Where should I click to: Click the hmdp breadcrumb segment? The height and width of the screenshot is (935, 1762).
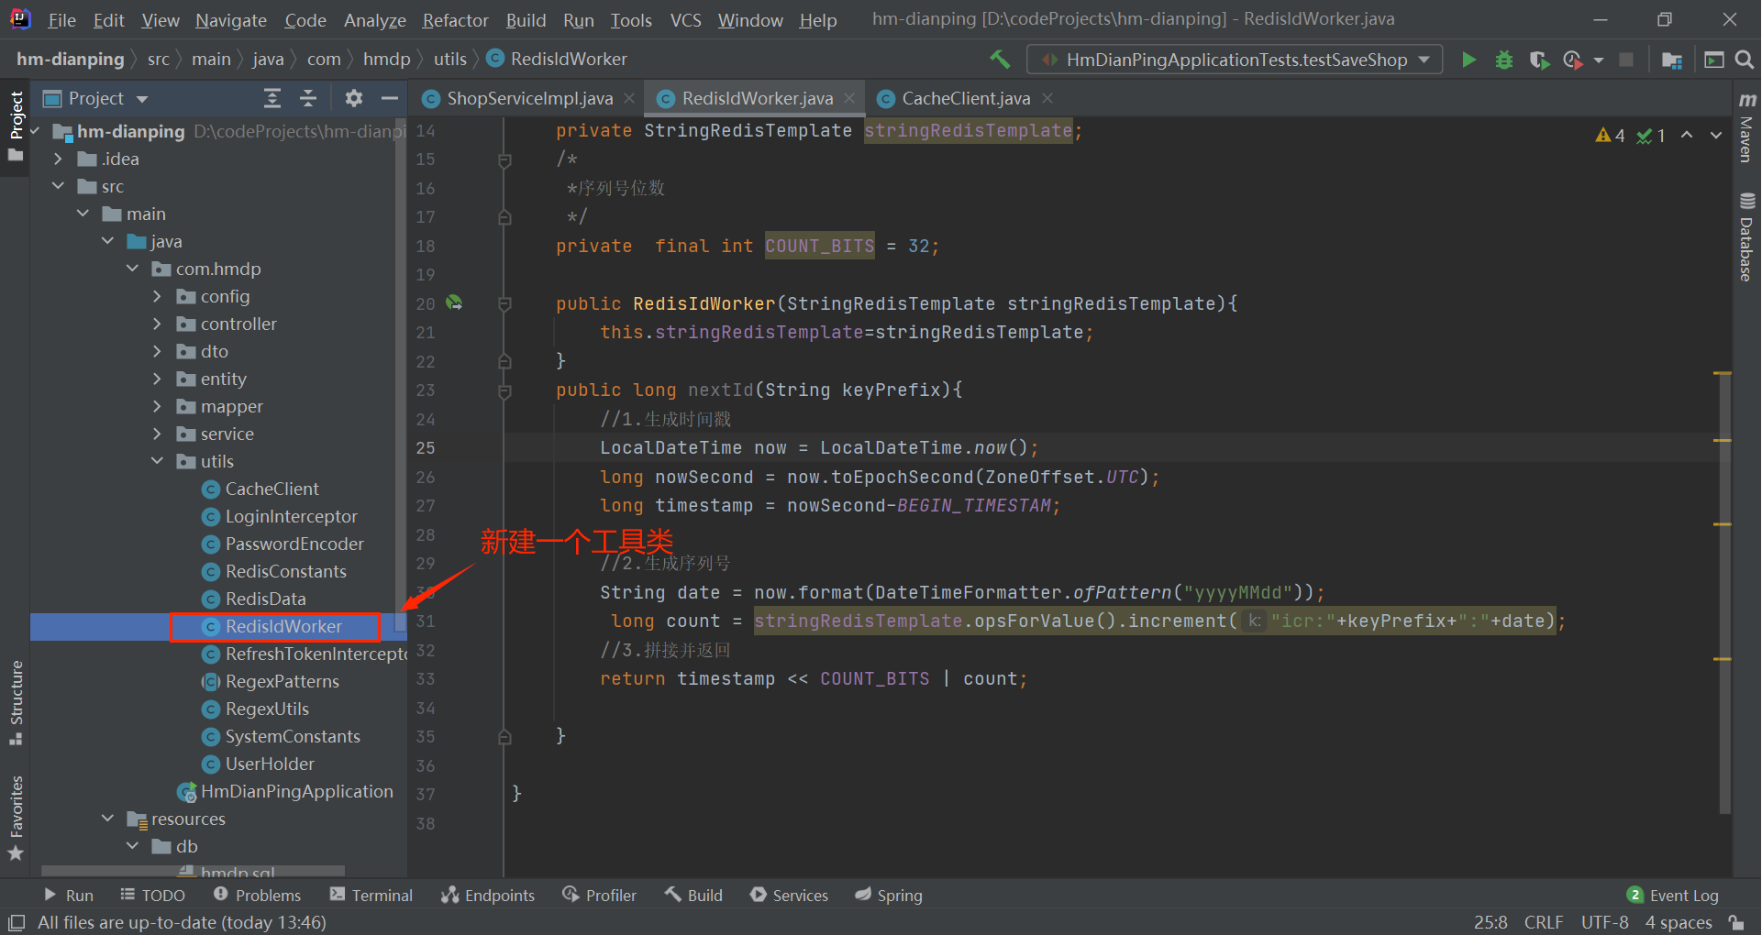click(386, 60)
